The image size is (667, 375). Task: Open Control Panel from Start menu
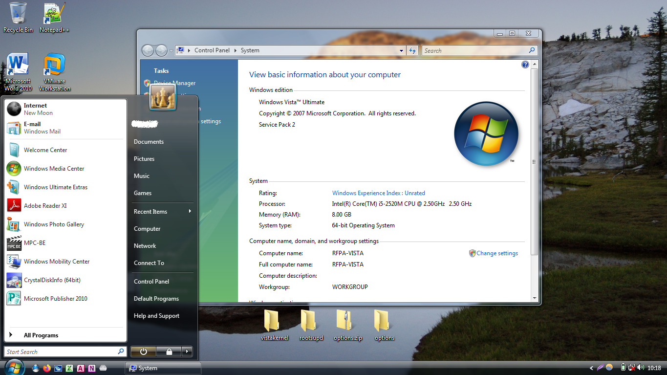click(x=151, y=282)
